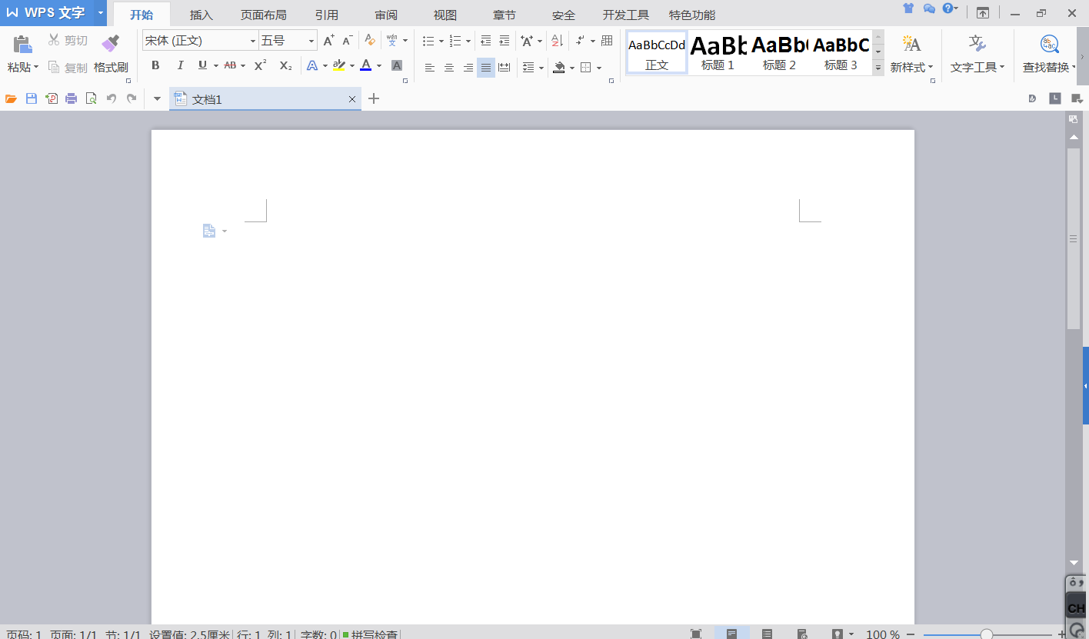
Task: Toggle Bold formatting
Action: tap(155, 66)
